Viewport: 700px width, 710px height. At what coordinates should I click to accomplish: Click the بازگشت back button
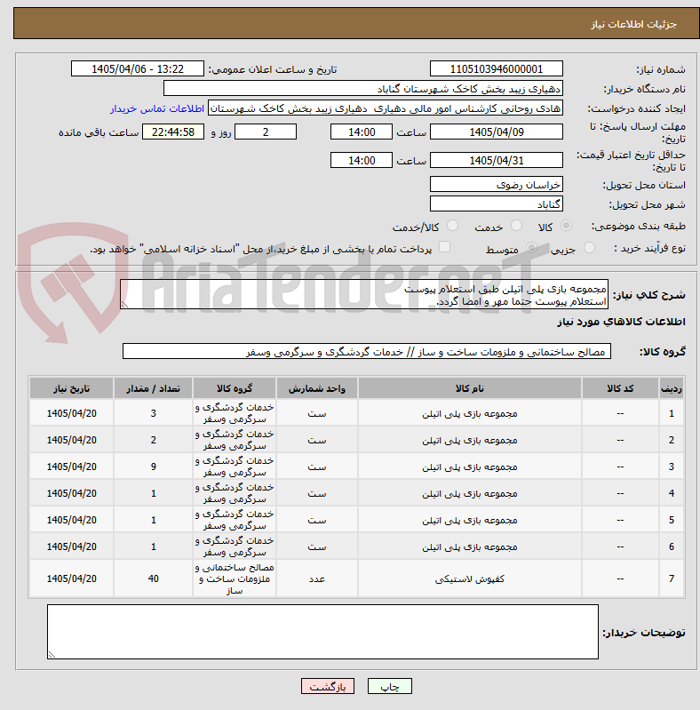(328, 687)
